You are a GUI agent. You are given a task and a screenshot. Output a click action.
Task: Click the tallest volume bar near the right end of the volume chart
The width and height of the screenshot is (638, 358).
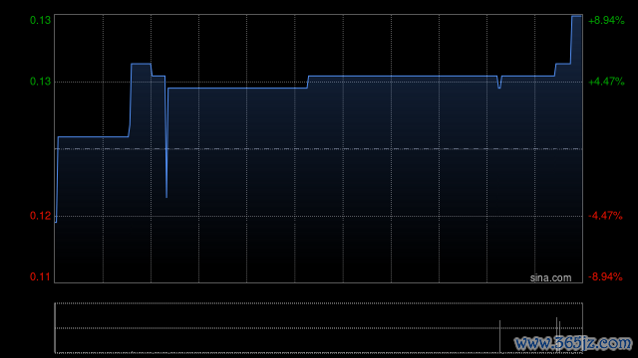click(x=556, y=335)
